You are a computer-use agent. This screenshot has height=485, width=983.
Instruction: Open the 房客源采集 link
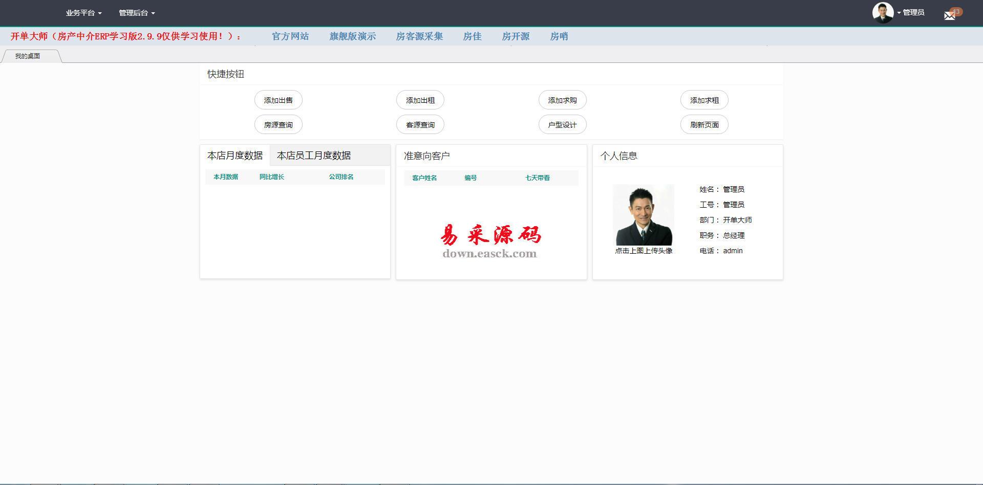click(419, 36)
